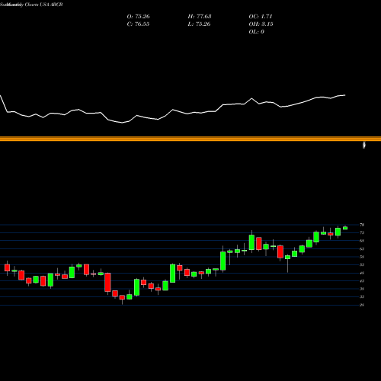
Task: Click the OC: 1.71 reading
Action: 261,17
